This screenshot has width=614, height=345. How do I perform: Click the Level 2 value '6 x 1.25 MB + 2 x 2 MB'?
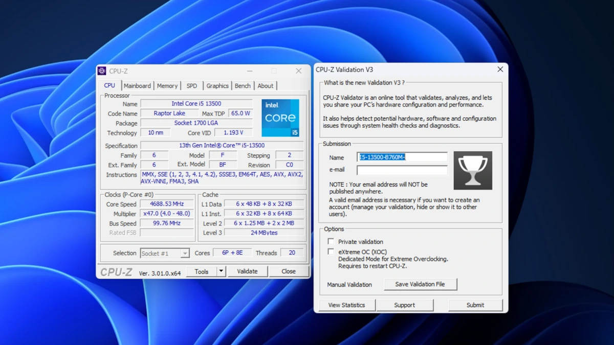tap(264, 223)
